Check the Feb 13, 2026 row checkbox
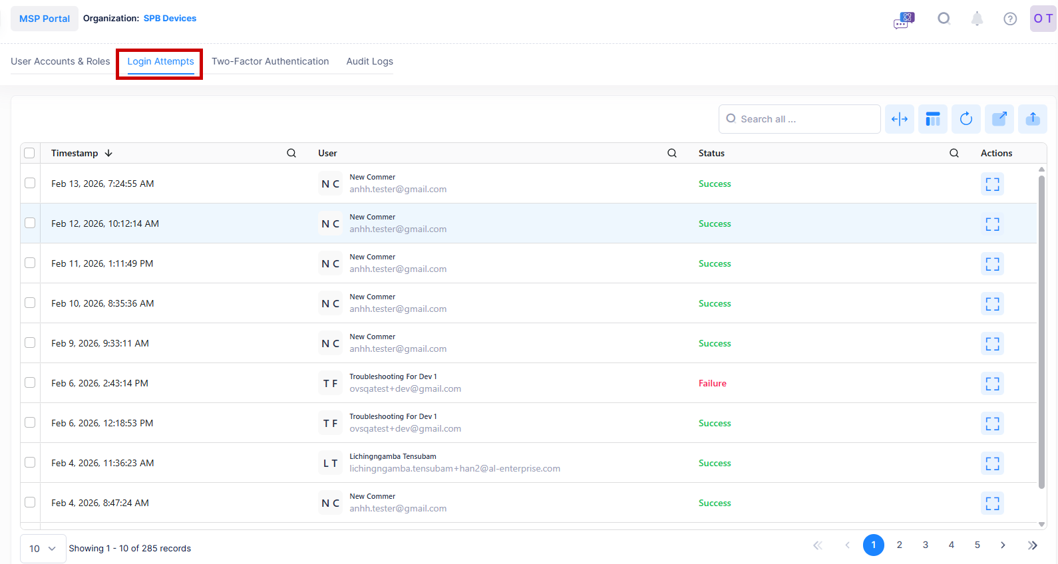Screen dimensions: 1058x564 (x=30, y=183)
